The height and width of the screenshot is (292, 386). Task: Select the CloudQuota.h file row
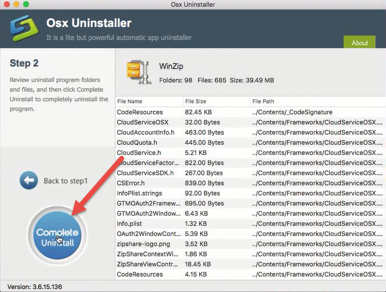(250, 142)
